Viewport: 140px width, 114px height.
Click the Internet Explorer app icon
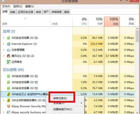8,44
